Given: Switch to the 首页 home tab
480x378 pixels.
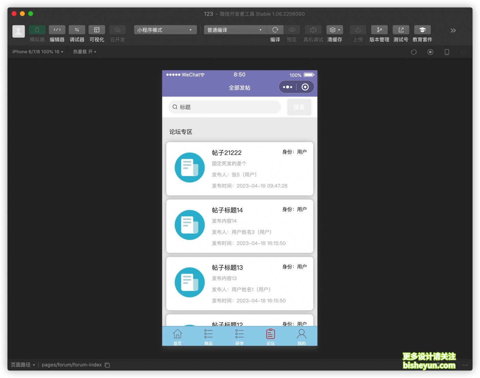Looking at the screenshot, I should tap(178, 337).
